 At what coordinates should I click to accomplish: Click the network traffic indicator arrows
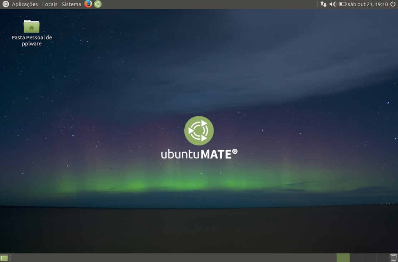point(323,4)
